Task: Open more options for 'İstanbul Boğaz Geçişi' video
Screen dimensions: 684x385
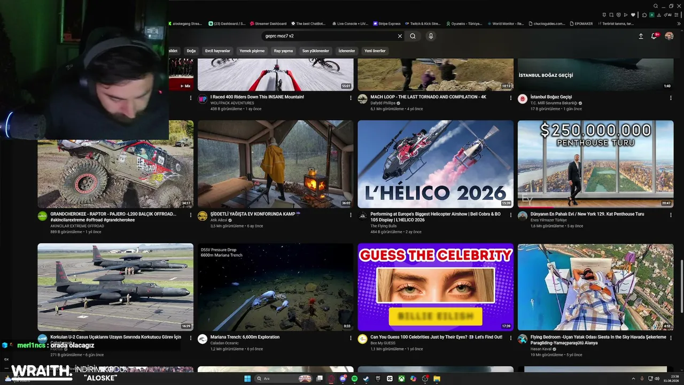Action: pos(671,98)
